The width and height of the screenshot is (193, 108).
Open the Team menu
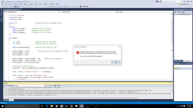[x=31, y=4]
